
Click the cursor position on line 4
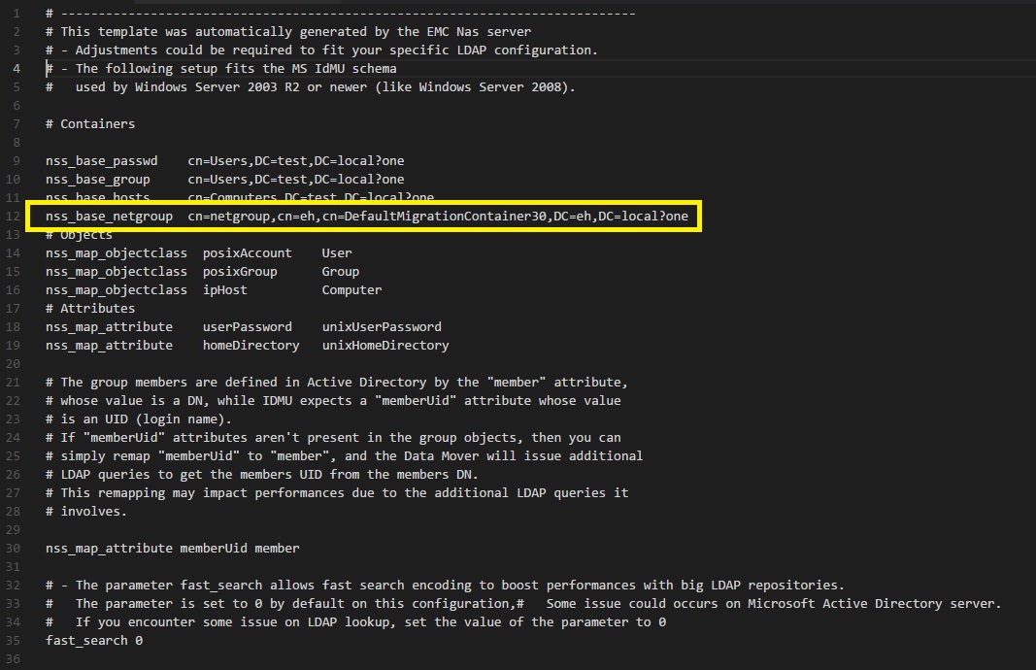(47, 68)
